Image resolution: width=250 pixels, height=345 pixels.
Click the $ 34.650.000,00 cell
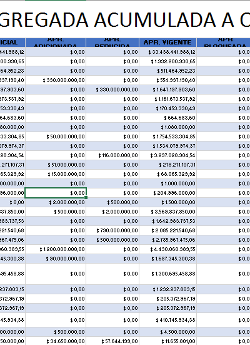tap(56, 341)
